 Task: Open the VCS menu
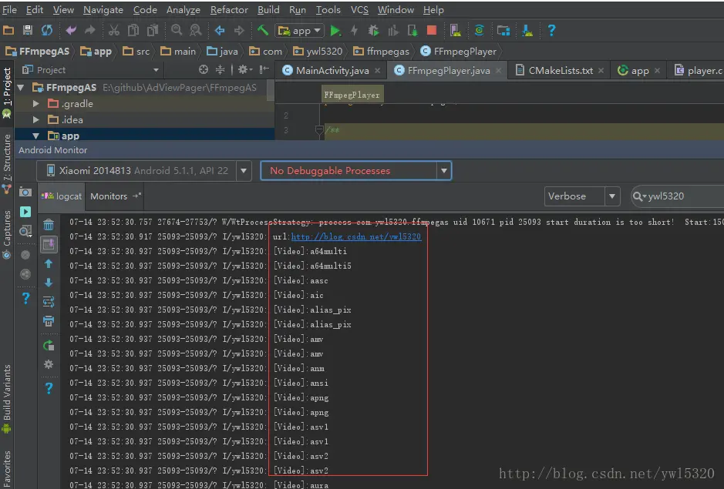359,10
